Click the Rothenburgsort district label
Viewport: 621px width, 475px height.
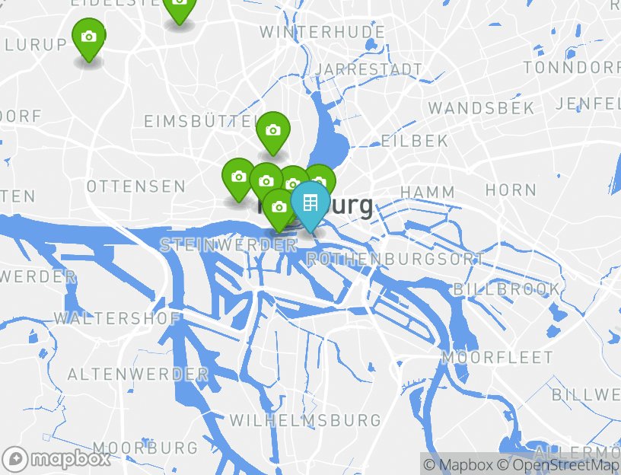[395, 260]
